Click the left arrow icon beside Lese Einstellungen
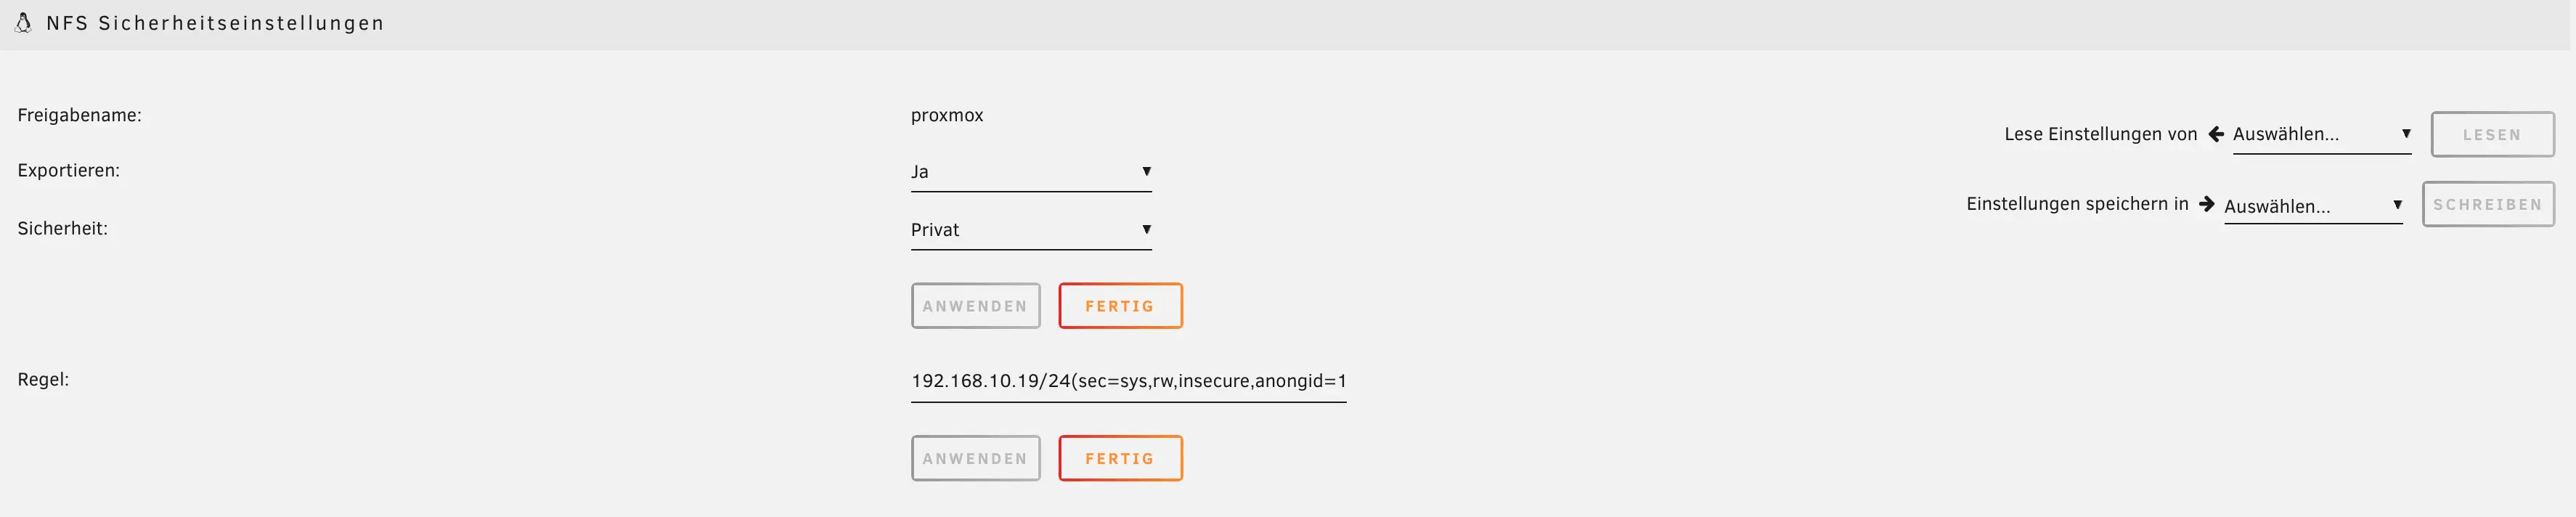Viewport: 2576px width, 517px height. [x=2216, y=134]
